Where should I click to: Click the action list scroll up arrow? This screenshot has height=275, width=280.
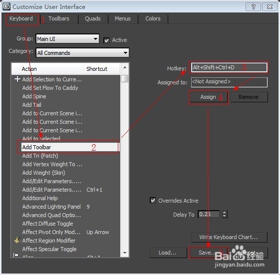click(x=125, y=67)
